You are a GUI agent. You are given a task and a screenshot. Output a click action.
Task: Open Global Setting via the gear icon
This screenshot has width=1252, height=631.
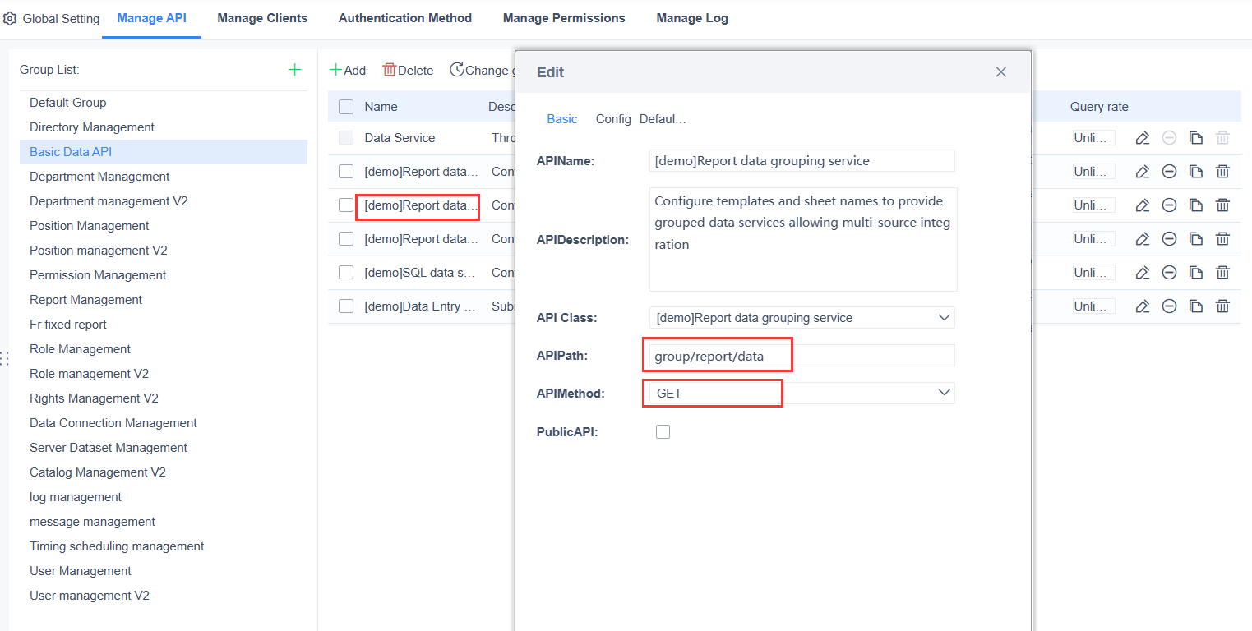pyautogui.click(x=11, y=17)
